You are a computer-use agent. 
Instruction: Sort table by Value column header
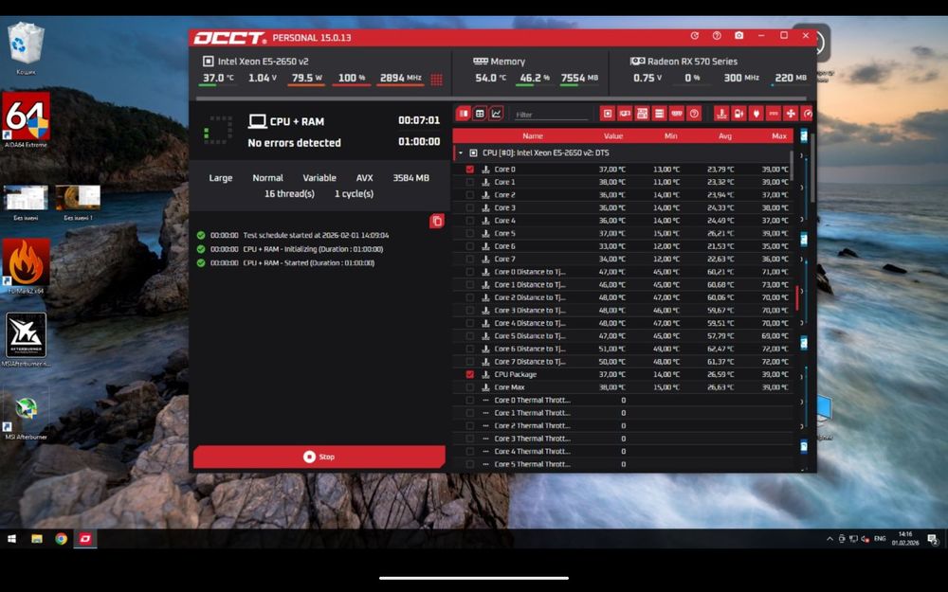(613, 135)
